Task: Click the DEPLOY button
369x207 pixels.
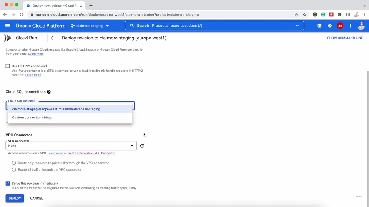Action: [15, 198]
